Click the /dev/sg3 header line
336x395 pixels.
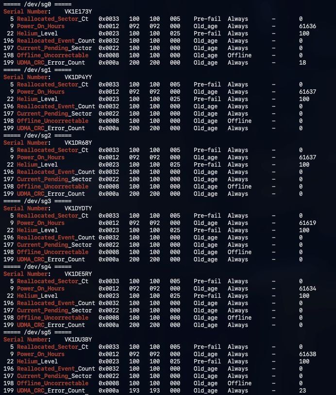click(x=37, y=201)
